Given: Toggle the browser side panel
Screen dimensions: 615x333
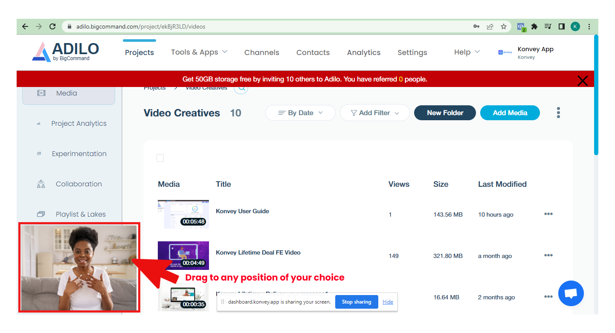Looking at the screenshot, I should [x=562, y=26].
